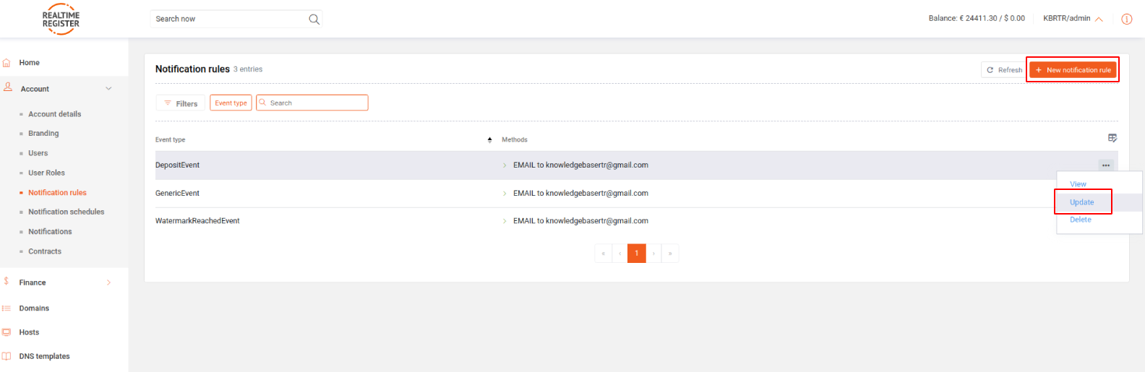This screenshot has height=372, width=1145.
Task: Select Update in the context menu
Action: pyautogui.click(x=1082, y=202)
